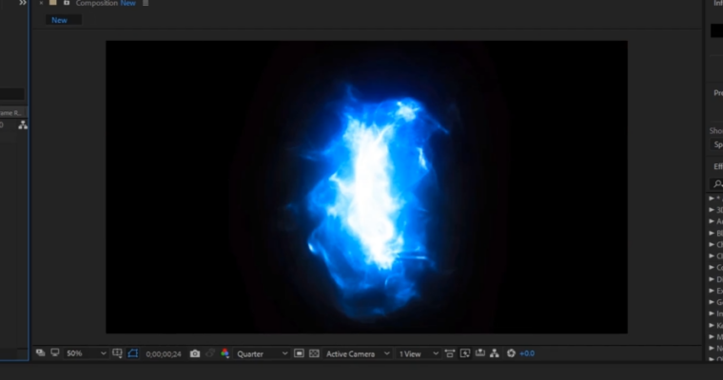Open Composition Flowchart icon in viewer footer
This screenshot has width=723, height=380.
tap(495, 353)
